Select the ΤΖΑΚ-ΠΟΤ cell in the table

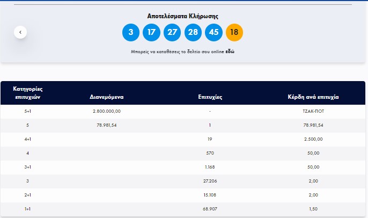(313, 111)
